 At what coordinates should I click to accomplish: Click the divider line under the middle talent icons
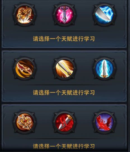tap(64, 85)
